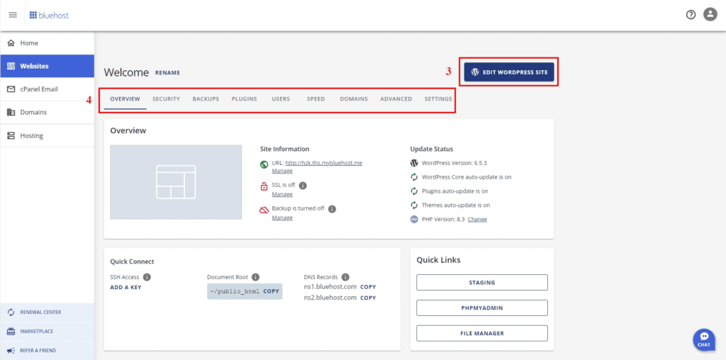Click the WordPress Version logo icon
The height and width of the screenshot is (360, 726).
pos(414,163)
